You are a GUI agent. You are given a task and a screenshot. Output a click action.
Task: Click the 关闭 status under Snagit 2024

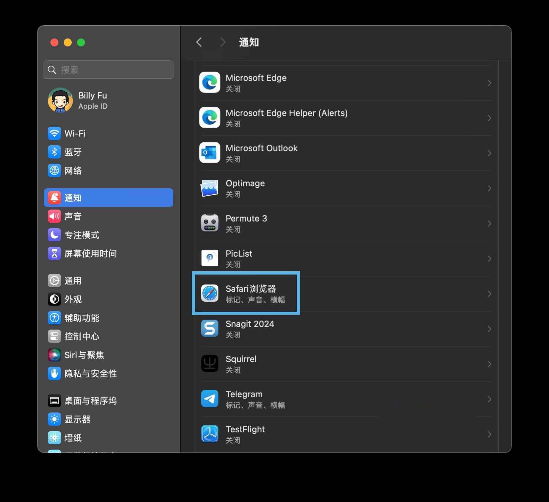233,335
